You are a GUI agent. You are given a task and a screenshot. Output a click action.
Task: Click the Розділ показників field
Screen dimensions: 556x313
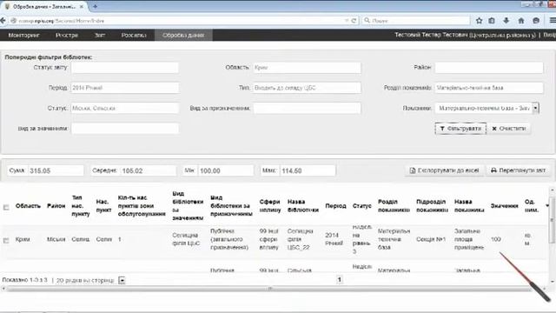489,88
